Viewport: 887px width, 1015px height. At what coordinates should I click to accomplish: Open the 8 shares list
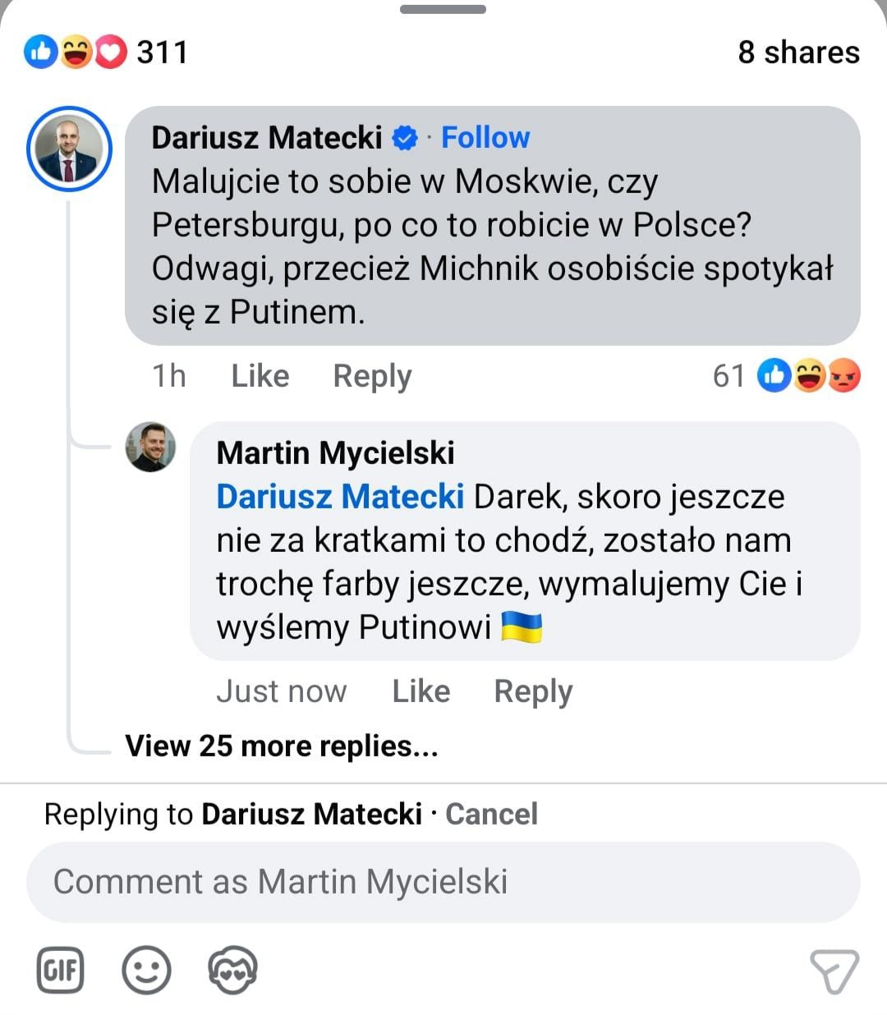point(798,53)
